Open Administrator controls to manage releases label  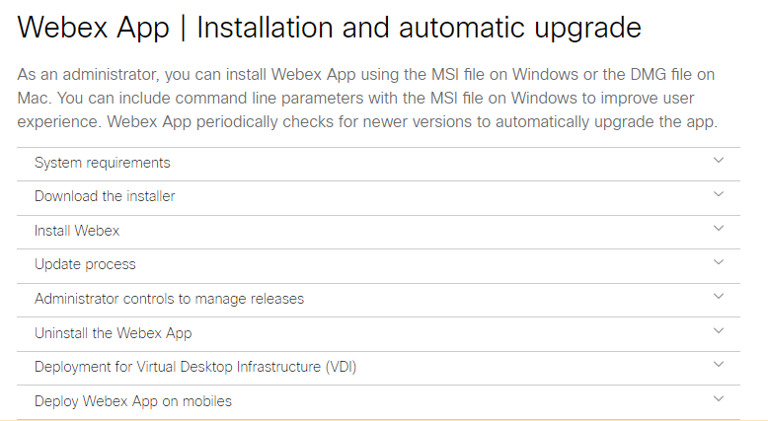(x=169, y=299)
